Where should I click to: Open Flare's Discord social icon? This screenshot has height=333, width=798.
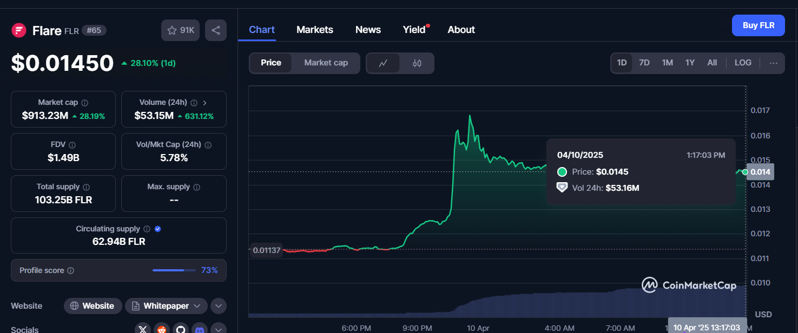[200, 329]
